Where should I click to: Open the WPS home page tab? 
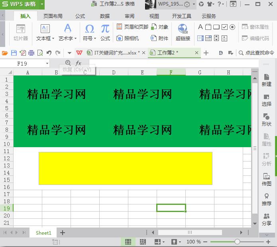79,53
